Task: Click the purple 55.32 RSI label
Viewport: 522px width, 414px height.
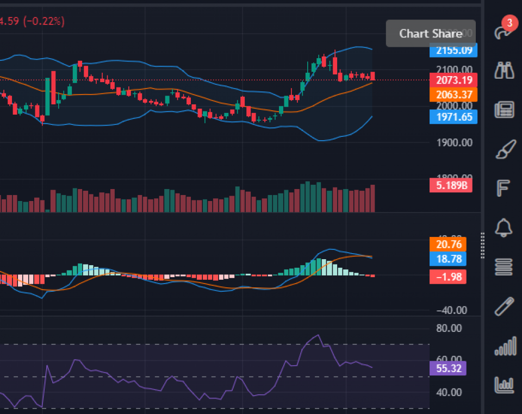Action: coord(448,368)
